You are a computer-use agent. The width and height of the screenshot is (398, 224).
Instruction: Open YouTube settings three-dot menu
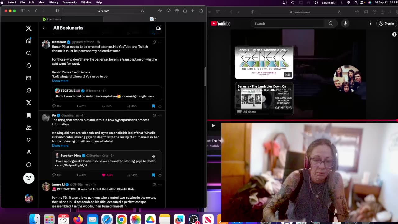[370, 23]
